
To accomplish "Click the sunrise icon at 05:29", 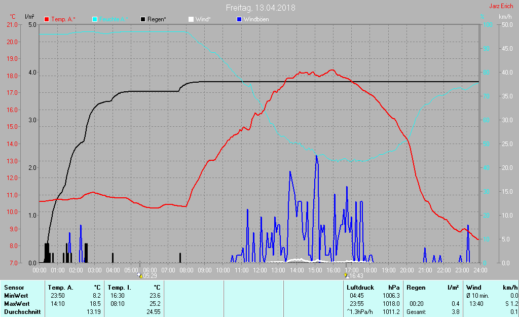I will pyautogui.click(x=140, y=275).
